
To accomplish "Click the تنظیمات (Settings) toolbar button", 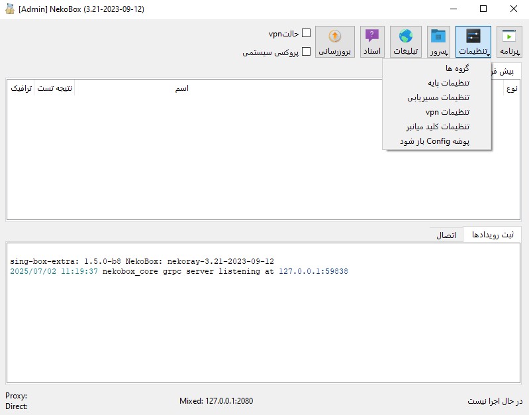I will (473, 42).
